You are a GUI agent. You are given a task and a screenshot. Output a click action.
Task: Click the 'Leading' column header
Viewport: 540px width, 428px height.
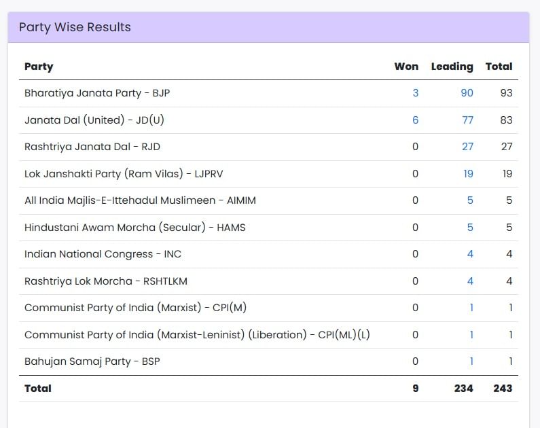(x=452, y=67)
